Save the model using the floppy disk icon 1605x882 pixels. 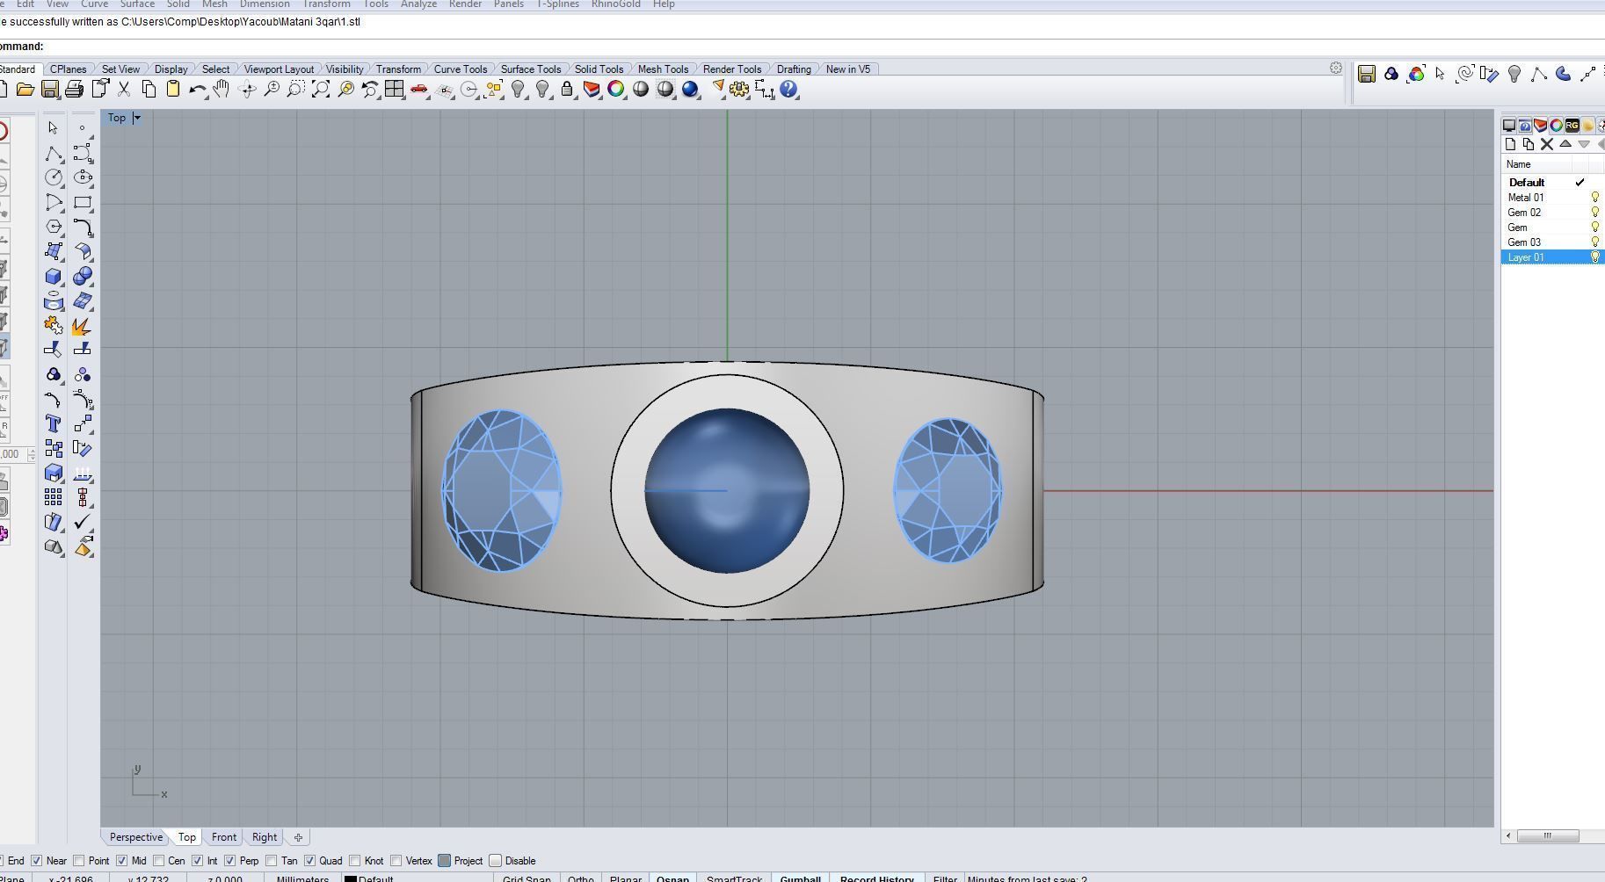[x=50, y=89]
